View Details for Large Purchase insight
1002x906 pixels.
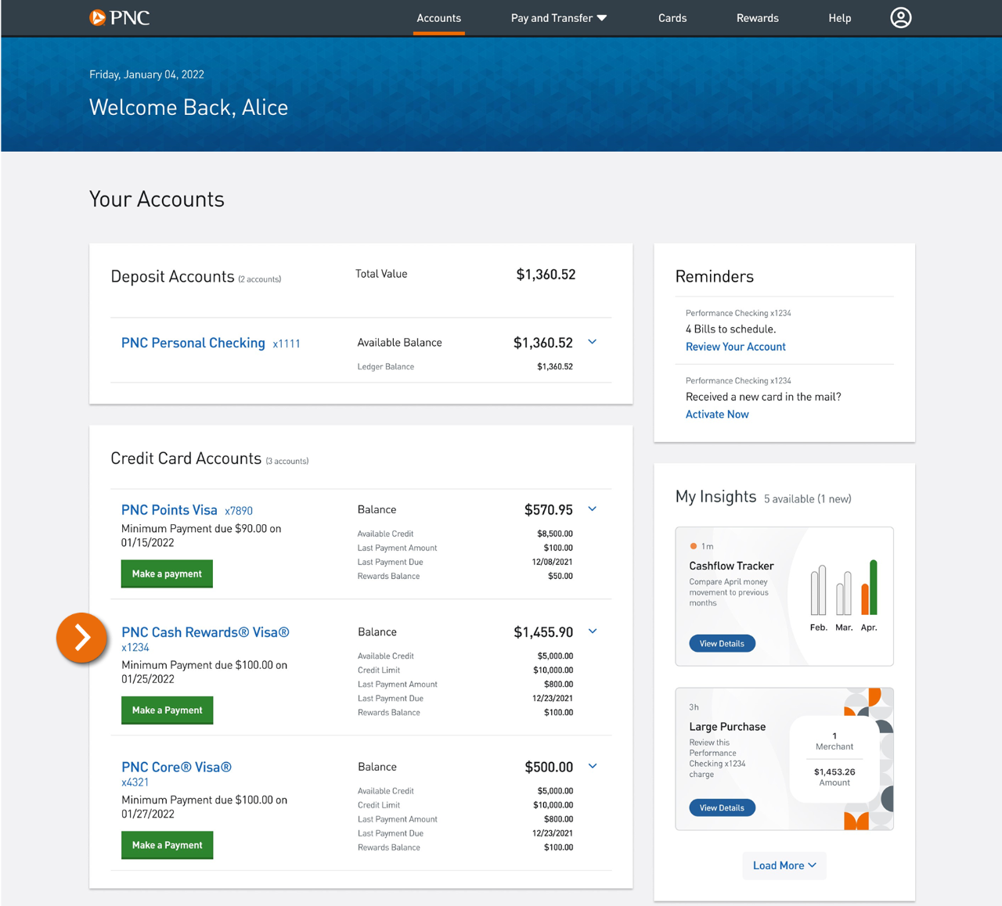pos(722,807)
